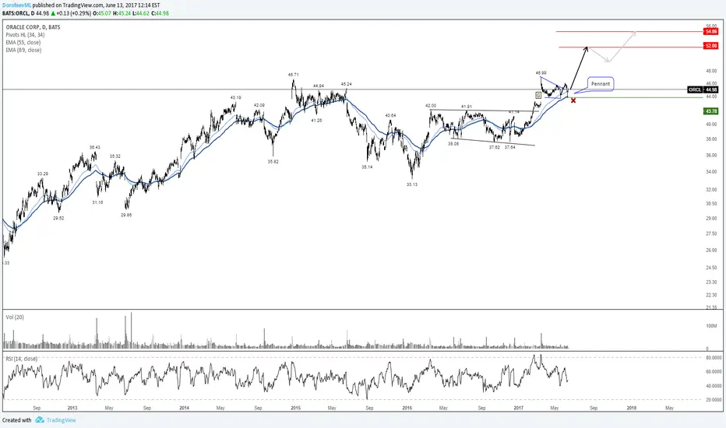Click the TradingView cloud logo icon

[40, 420]
